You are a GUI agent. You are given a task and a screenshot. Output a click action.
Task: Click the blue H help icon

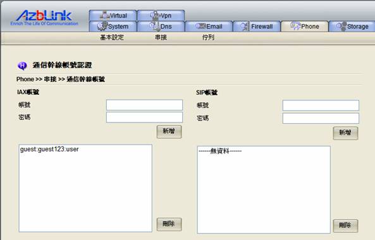22,66
